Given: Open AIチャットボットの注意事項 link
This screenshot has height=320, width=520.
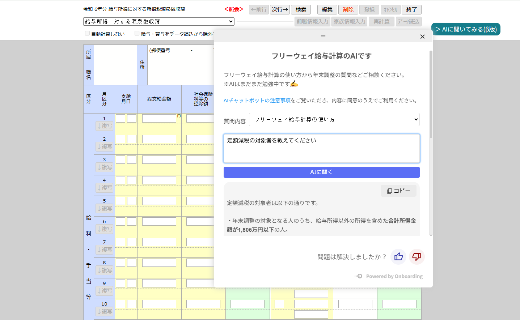Looking at the screenshot, I should click(x=257, y=101).
